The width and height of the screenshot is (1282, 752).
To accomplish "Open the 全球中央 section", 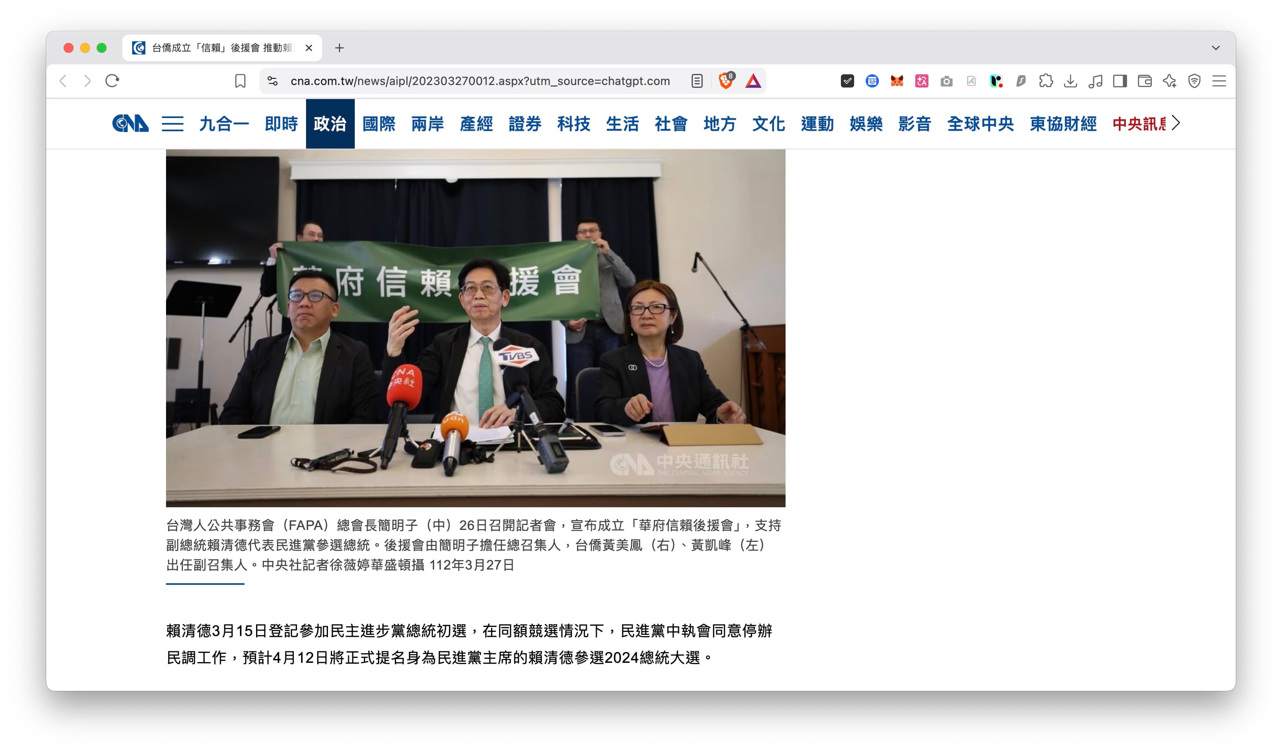I will (980, 123).
